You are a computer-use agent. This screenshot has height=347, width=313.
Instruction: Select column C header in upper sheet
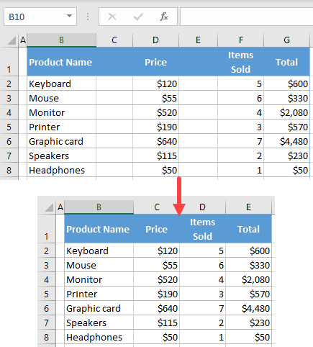(114, 40)
